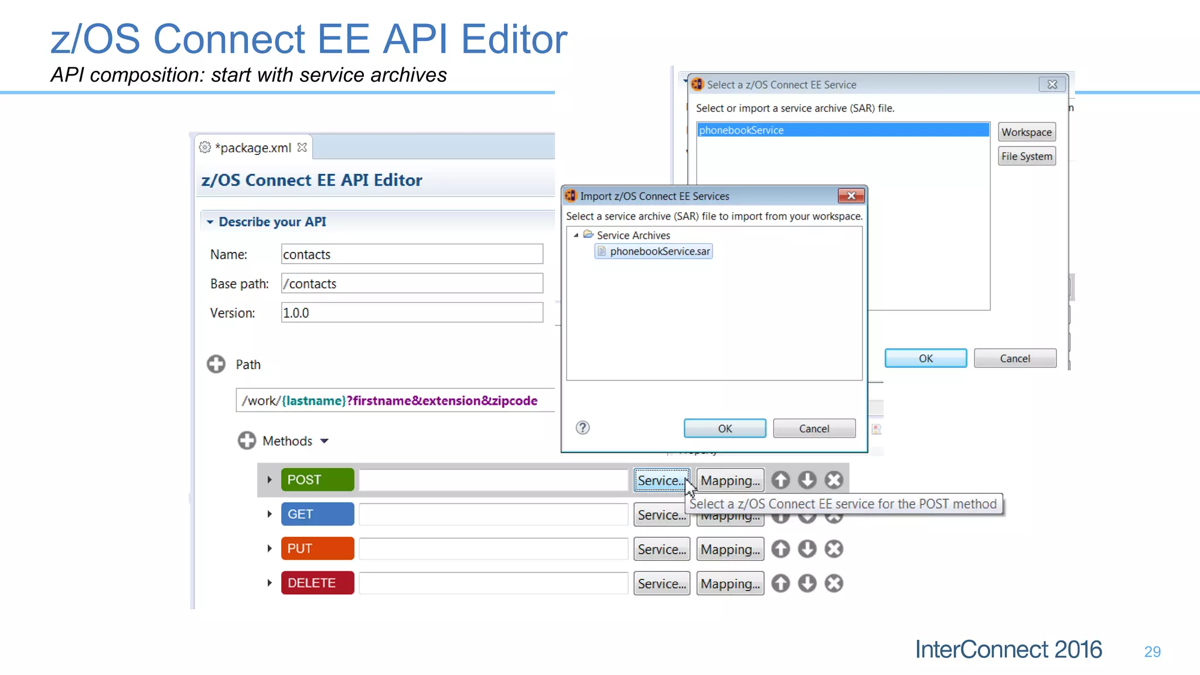The width and height of the screenshot is (1200, 675).
Task: Move the PUT method up
Action: [780, 549]
